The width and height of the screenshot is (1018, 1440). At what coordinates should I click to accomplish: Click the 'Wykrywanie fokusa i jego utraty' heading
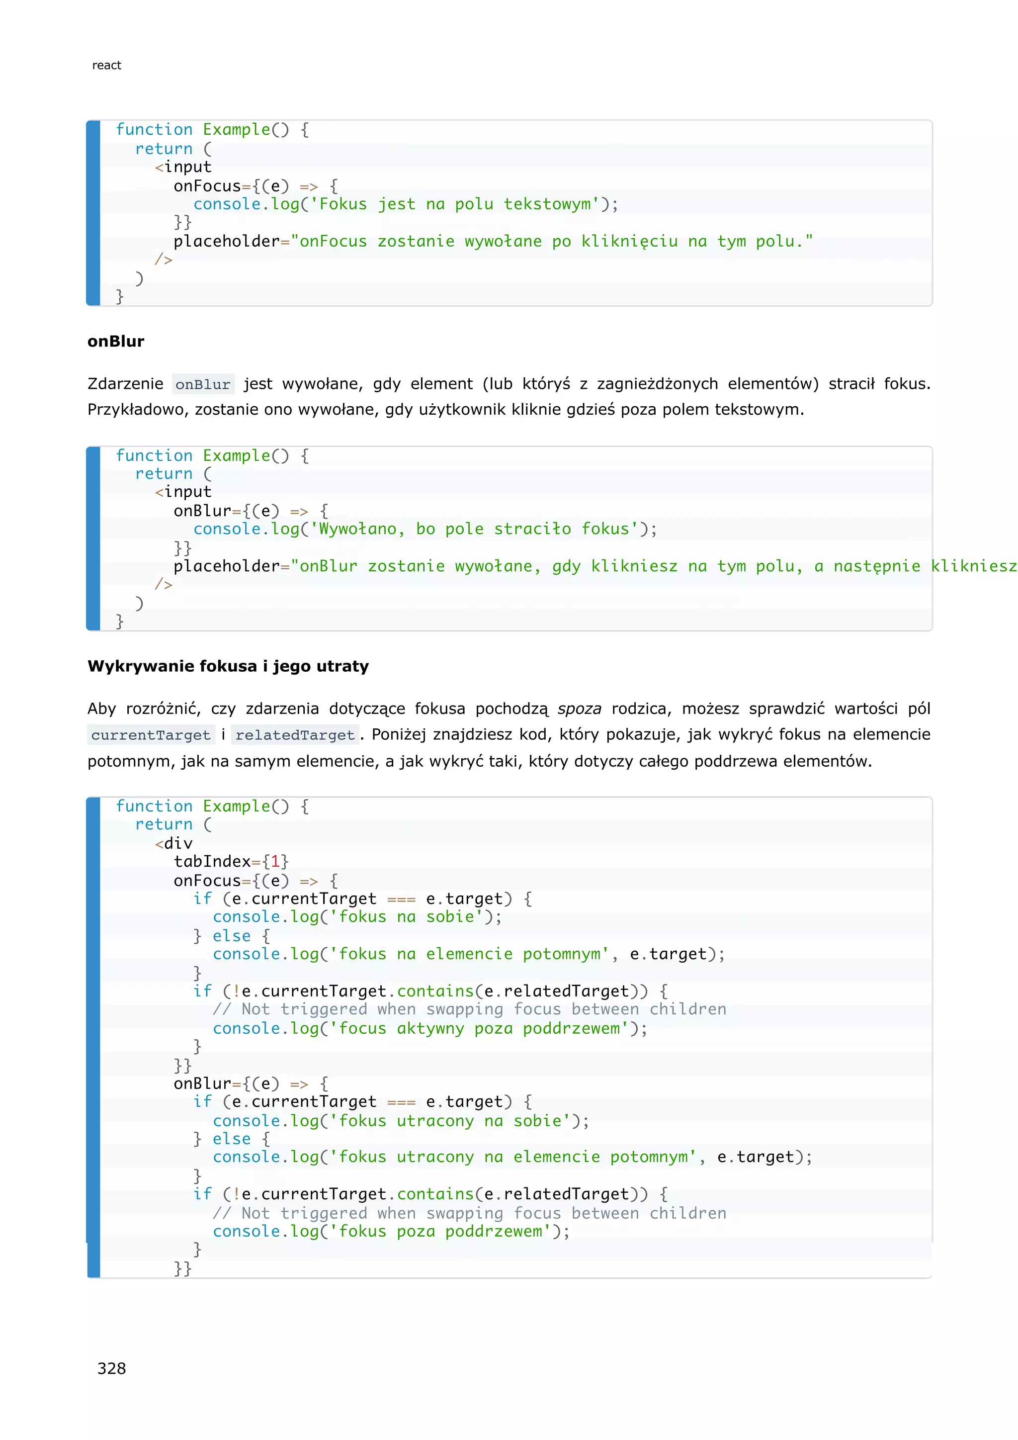point(228,666)
